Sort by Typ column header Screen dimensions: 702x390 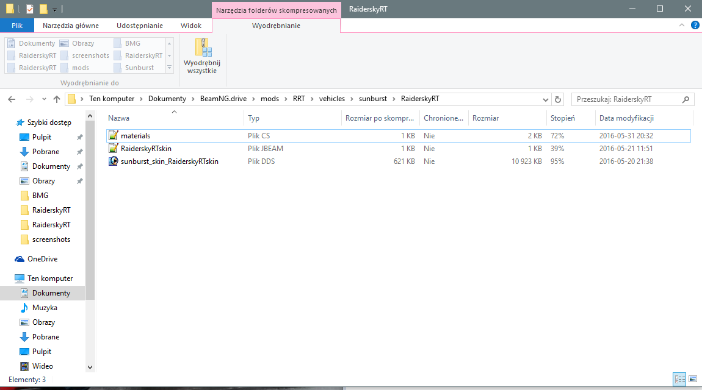[253, 118]
